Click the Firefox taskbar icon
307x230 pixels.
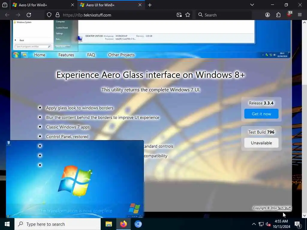123,224
